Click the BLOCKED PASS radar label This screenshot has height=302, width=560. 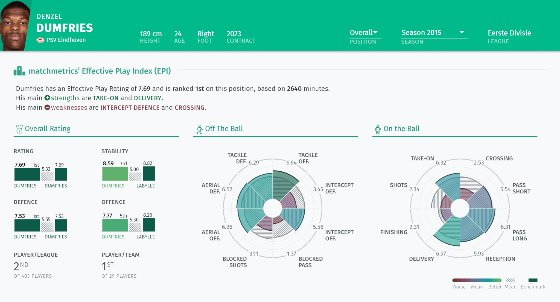(310, 262)
